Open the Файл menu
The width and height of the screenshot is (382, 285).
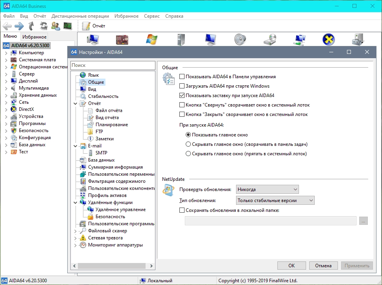[x=9, y=16]
